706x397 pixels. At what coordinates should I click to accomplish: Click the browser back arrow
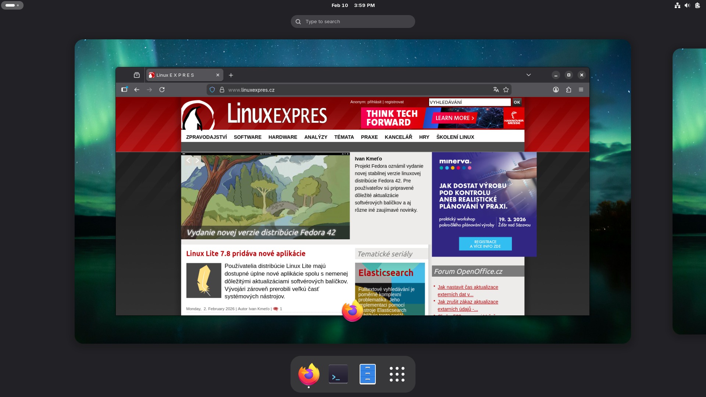click(137, 90)
